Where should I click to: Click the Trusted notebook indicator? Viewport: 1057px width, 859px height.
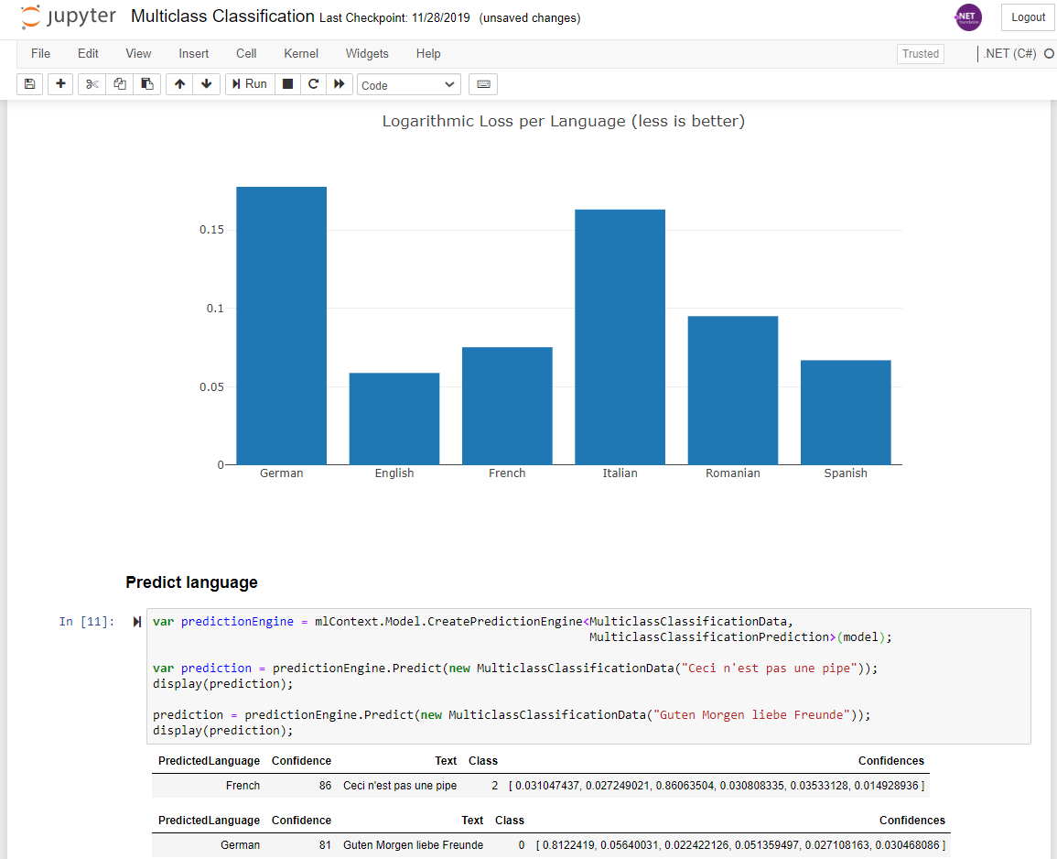(920, 54)
